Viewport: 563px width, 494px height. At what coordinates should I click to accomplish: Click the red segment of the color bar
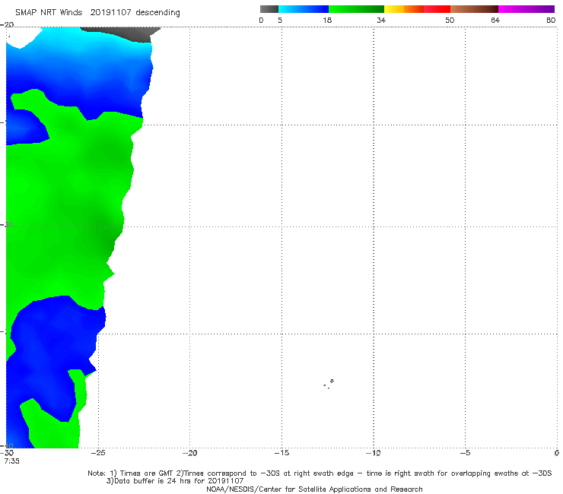pos(437,9)
